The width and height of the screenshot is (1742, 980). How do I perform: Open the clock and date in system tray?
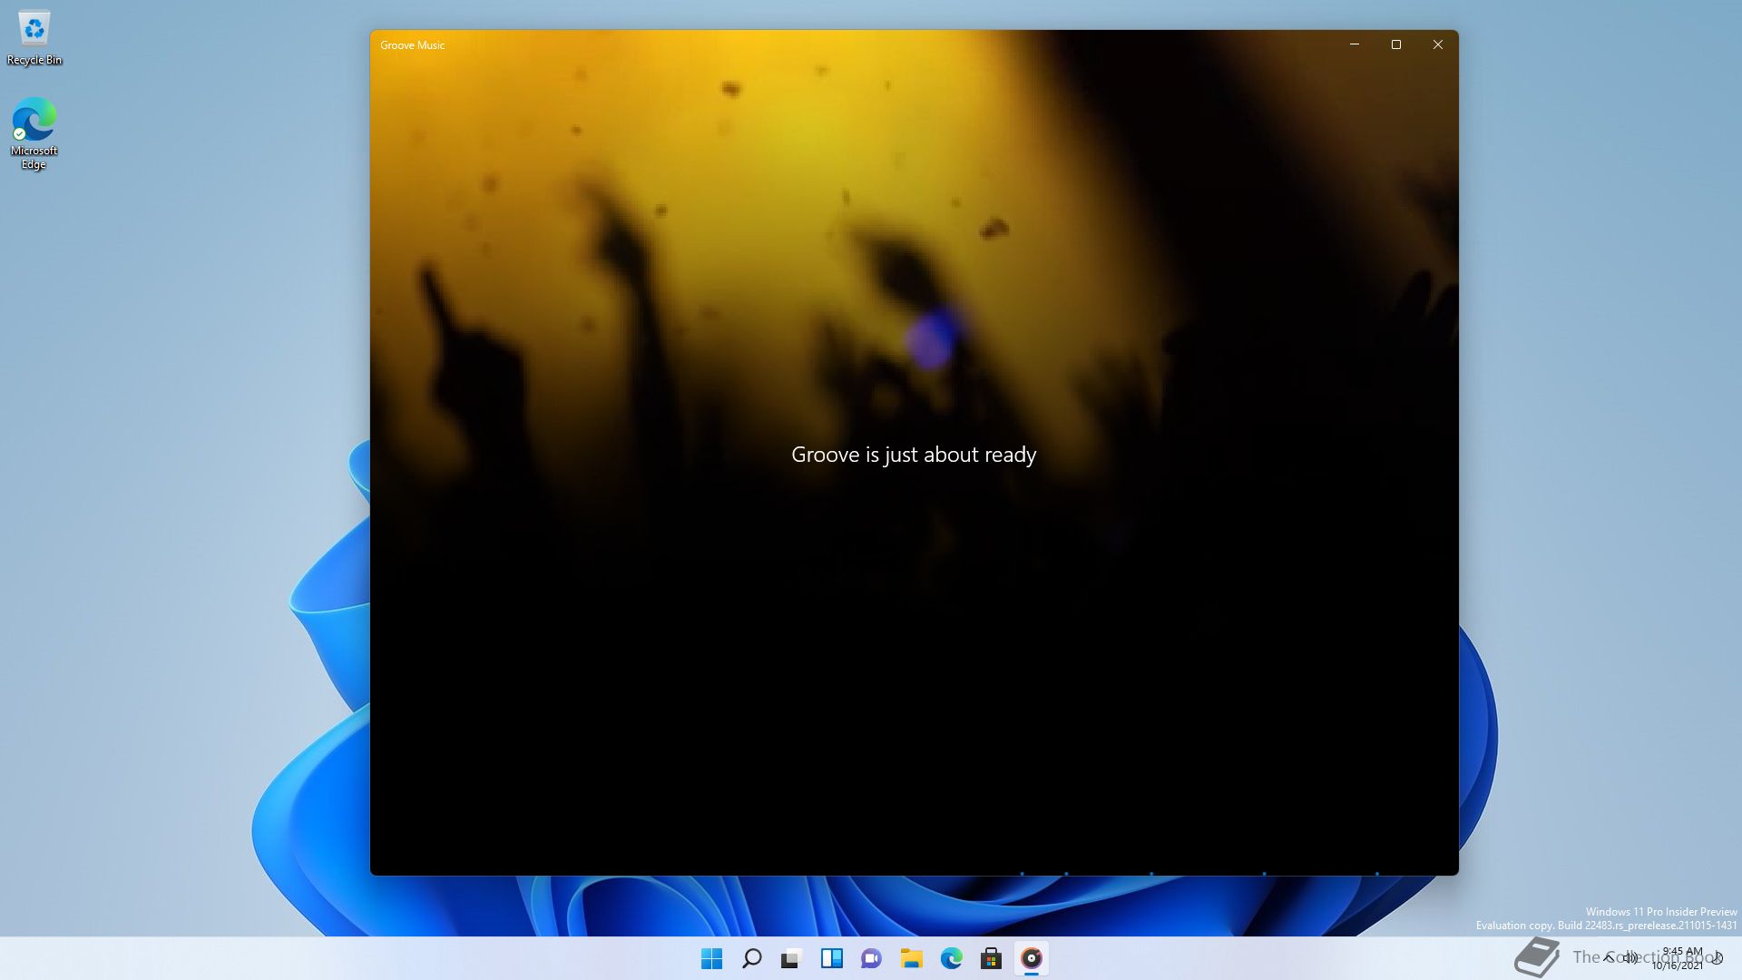pos(1678,958)
